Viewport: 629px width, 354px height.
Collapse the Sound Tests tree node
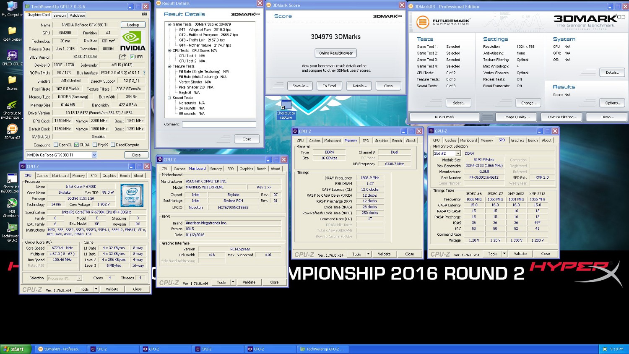tap(169, 98)
